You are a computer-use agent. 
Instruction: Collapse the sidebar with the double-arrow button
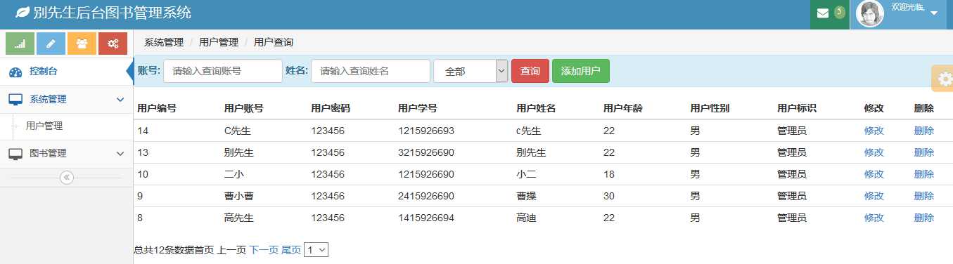(x=67, y=177)
